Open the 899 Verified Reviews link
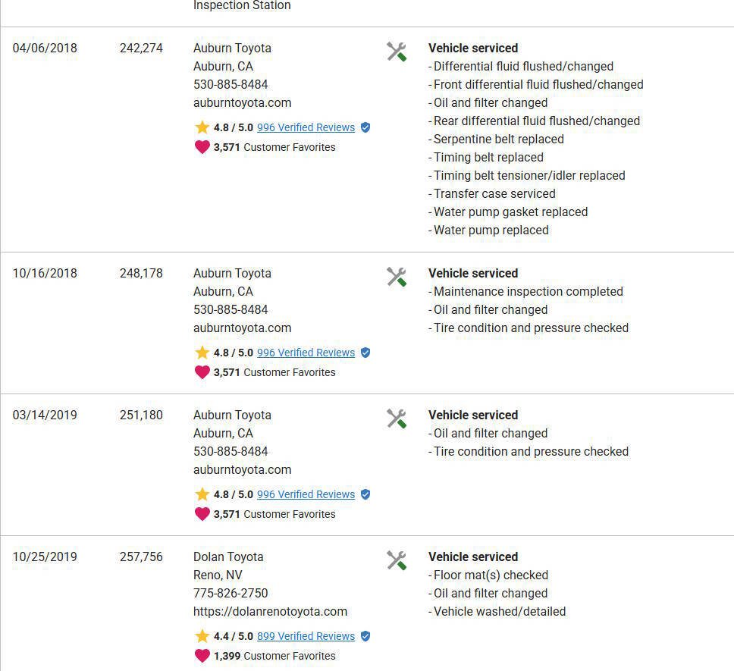Viewport: 734px width, 671px height. tap(306, 636)
